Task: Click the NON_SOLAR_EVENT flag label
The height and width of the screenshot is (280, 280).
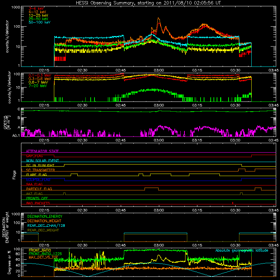Action: click(x=42, y=161)
